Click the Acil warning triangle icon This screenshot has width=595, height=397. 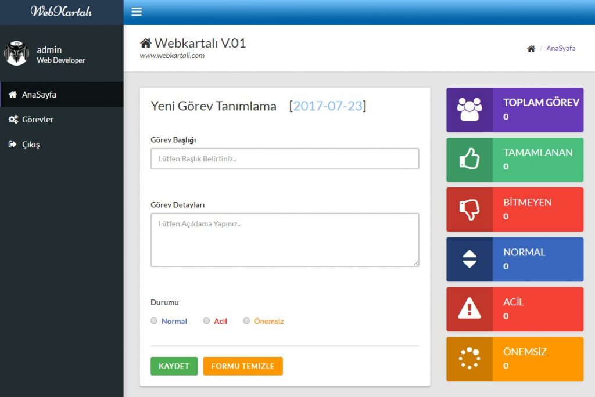click(469, 308)
